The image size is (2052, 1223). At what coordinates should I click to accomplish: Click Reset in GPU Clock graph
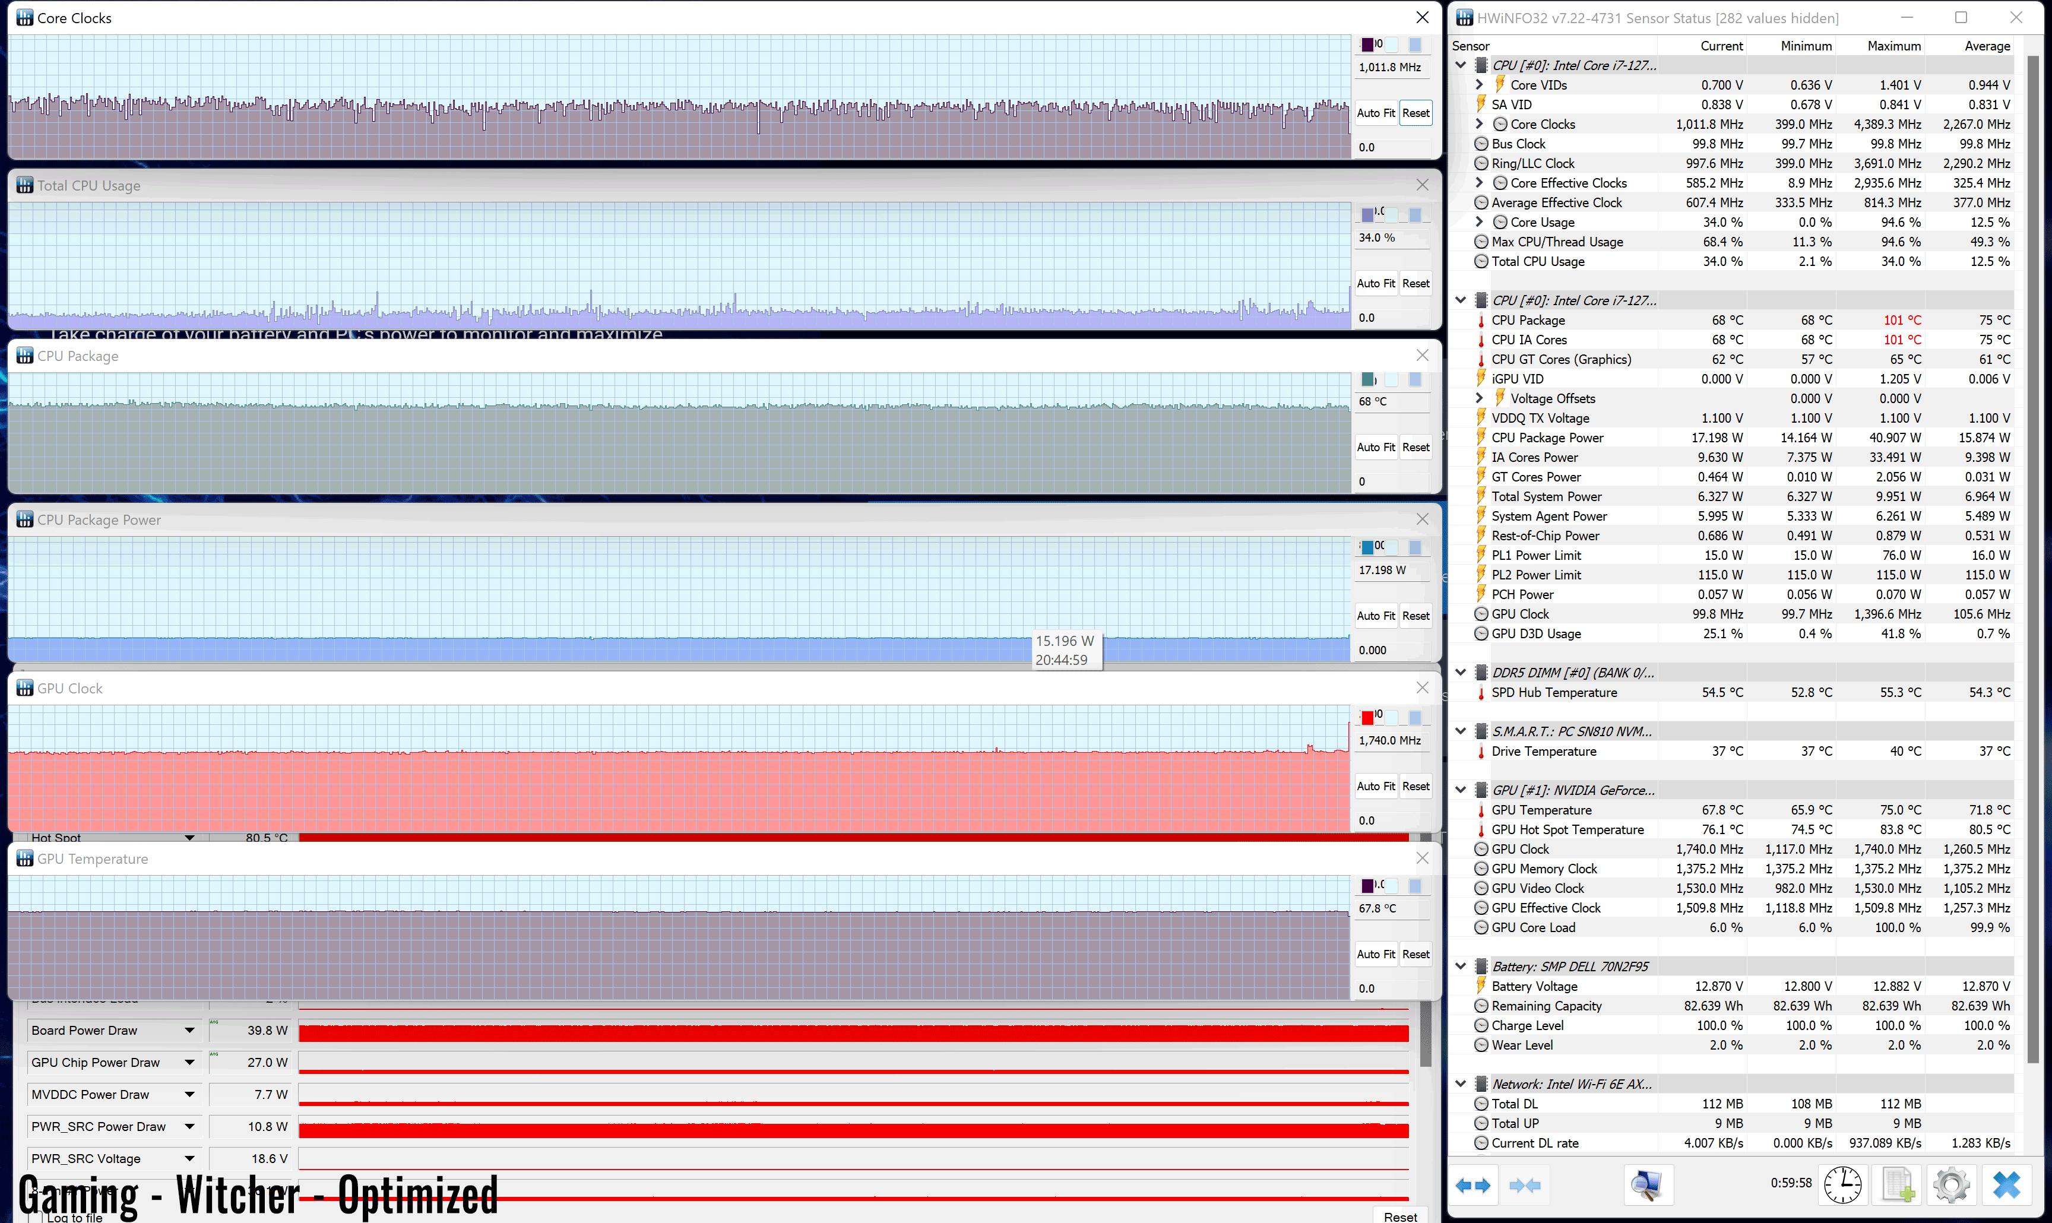click(x=1416, y=786)
